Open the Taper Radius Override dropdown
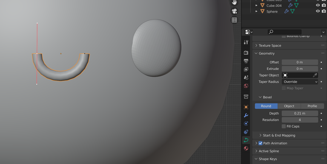Viewport: 327px width, 164px height. point(300,82)
